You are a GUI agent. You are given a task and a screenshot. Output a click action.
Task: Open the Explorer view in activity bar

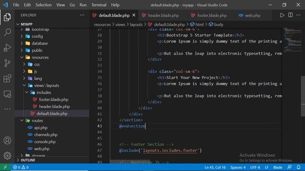(7, 17)
